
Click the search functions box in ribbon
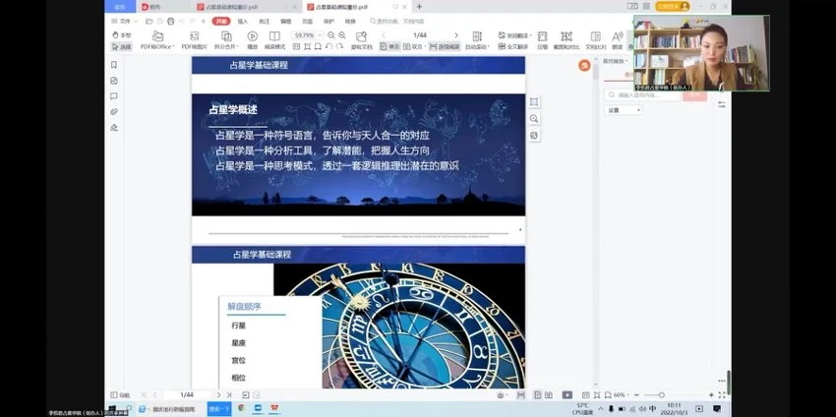tap(397, 22)
